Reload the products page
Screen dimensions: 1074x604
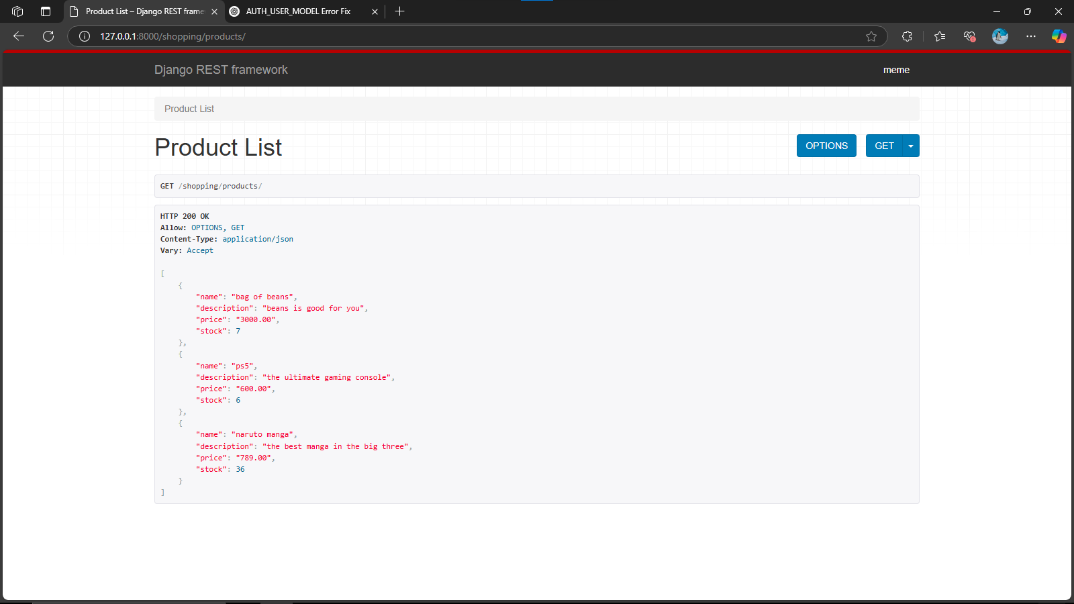tap(48, 36)
